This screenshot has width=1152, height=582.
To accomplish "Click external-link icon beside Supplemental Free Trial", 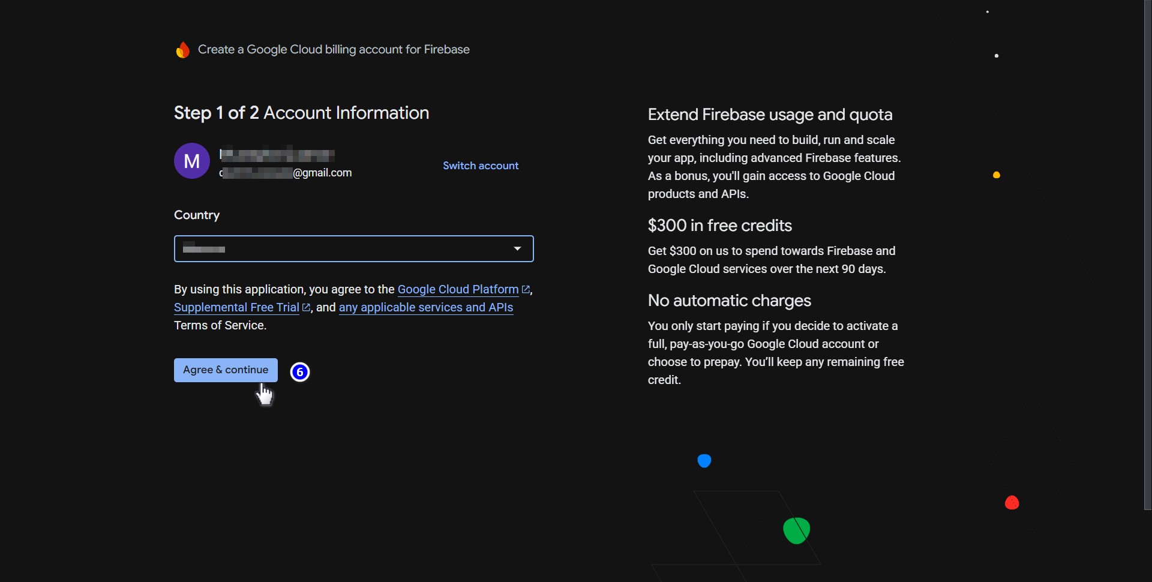I will [306, 307].
